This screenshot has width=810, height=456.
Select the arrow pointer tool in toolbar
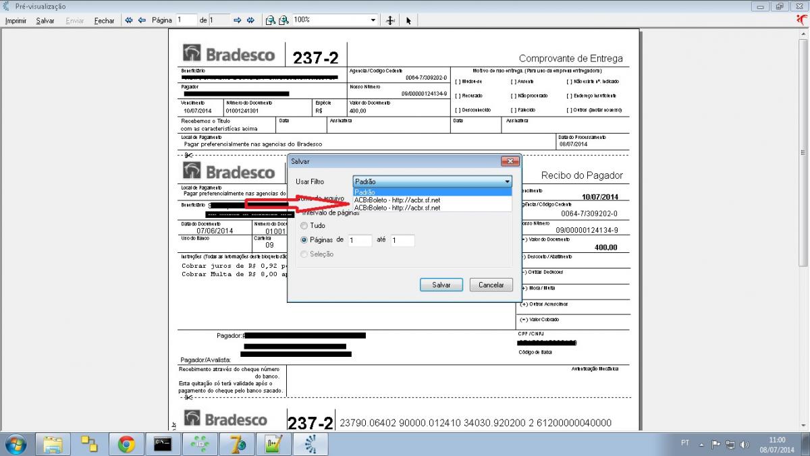(x=408, y=20)
